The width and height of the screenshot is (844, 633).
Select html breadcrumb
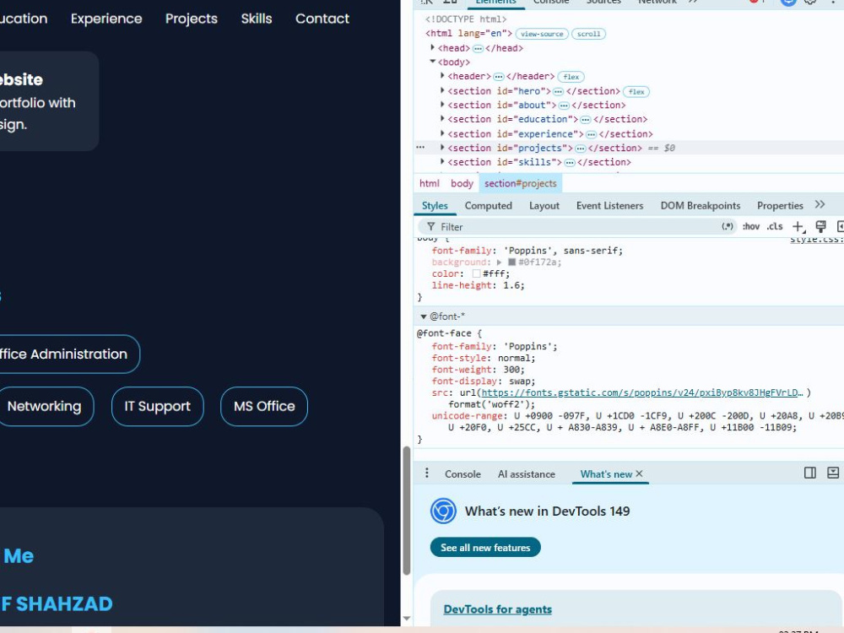(x=429, y=183)
